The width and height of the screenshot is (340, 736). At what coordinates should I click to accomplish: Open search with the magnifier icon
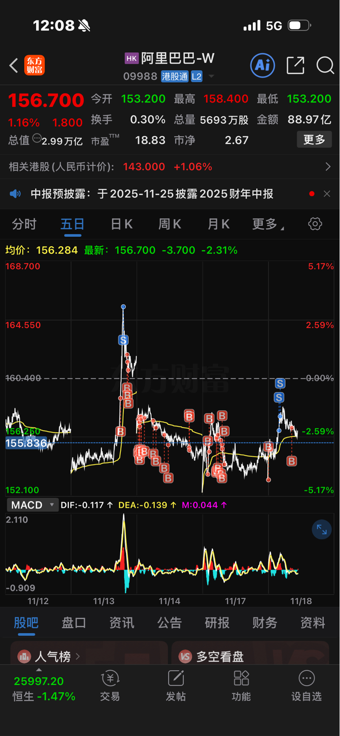(325, 65)
